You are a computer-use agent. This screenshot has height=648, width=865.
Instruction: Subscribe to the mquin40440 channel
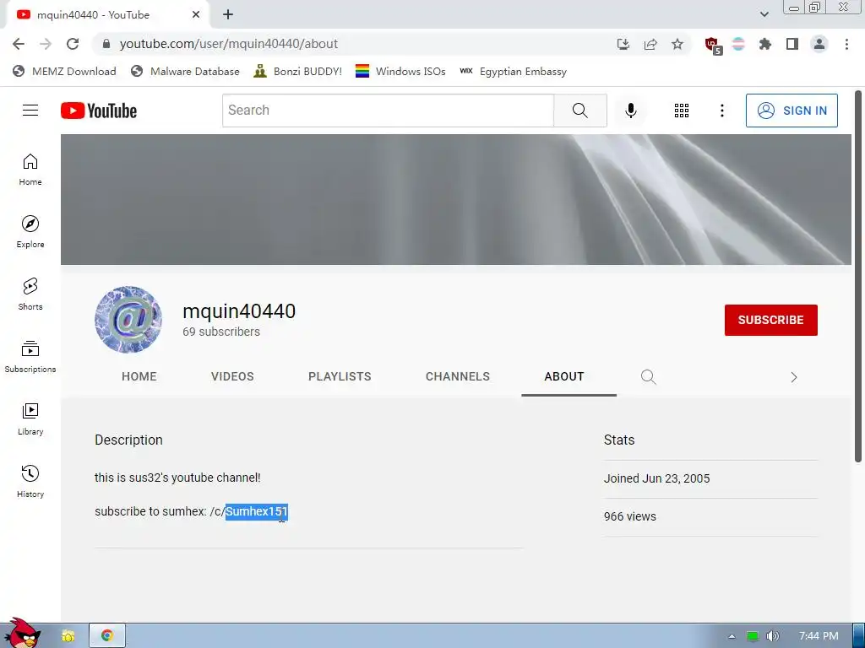(x=770, y=320)
